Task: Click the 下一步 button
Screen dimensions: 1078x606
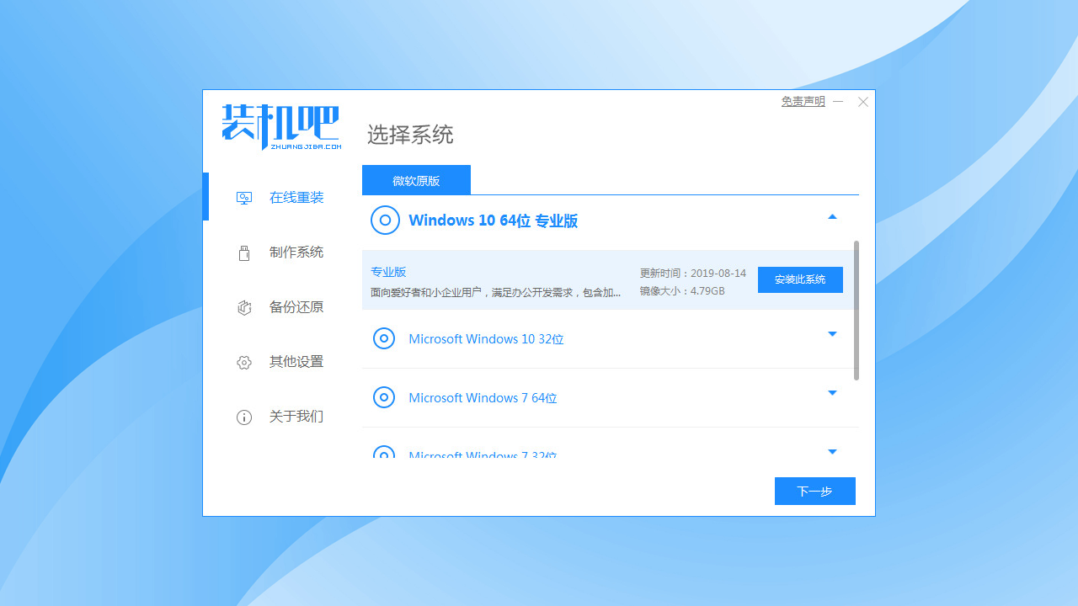Action: 815,491
